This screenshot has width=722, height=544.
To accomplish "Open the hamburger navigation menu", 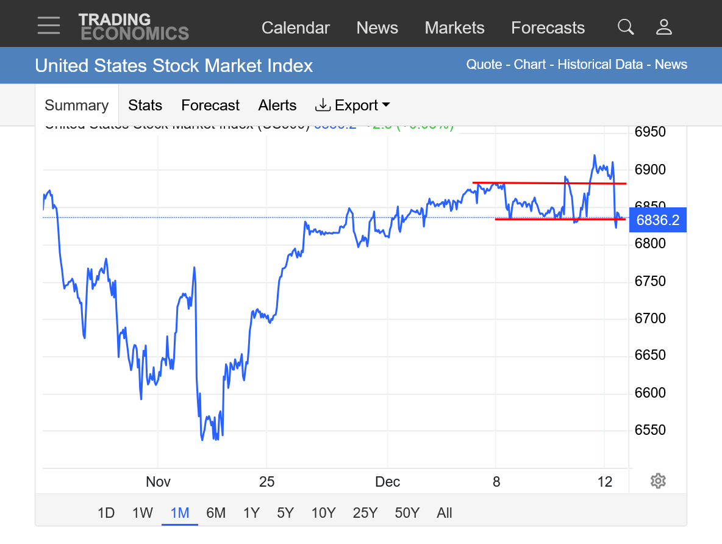I will point(48,26).
